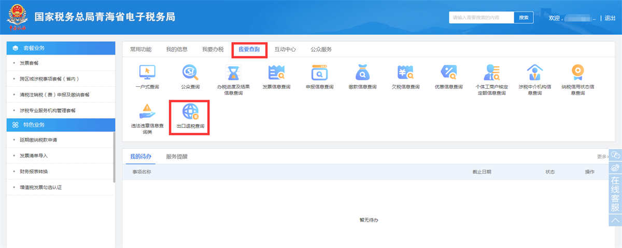Open the 一户式查询 icon

point(147,72)
